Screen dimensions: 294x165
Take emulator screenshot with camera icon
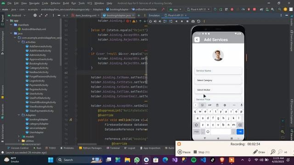coord(193,22)
